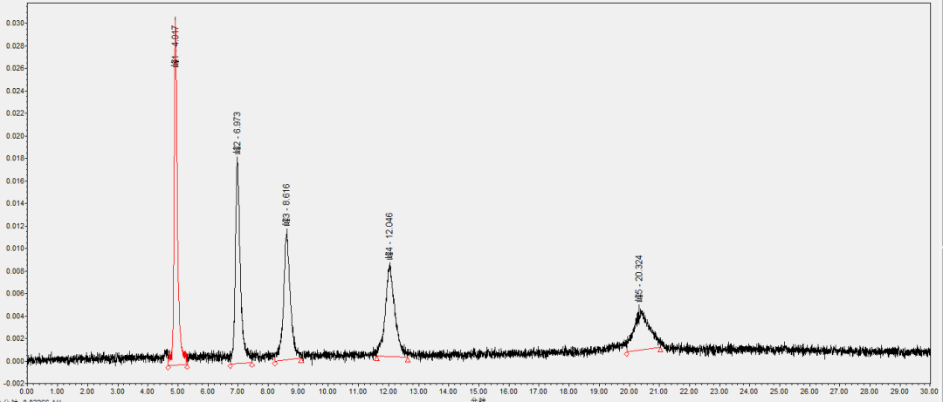Select peak 5 baseline end triangle marker
The image size is (943, 402).
(x=660, y=349)
